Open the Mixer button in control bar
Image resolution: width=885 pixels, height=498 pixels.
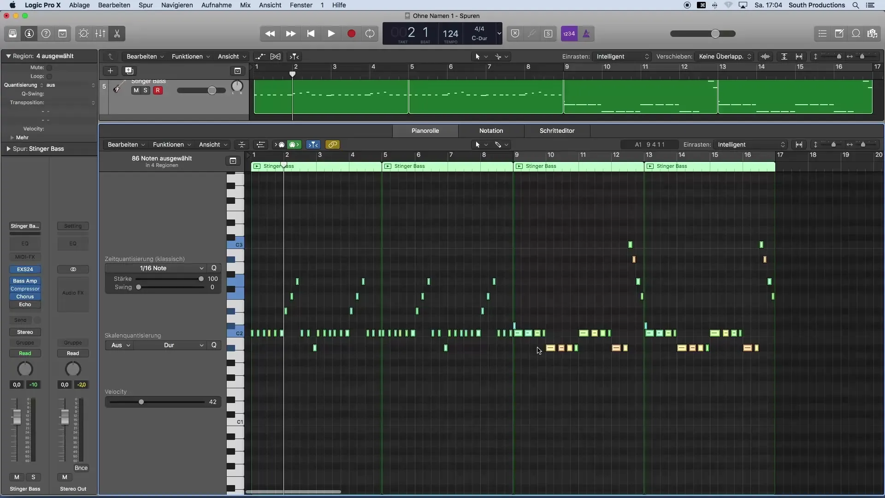coord(100,34)
